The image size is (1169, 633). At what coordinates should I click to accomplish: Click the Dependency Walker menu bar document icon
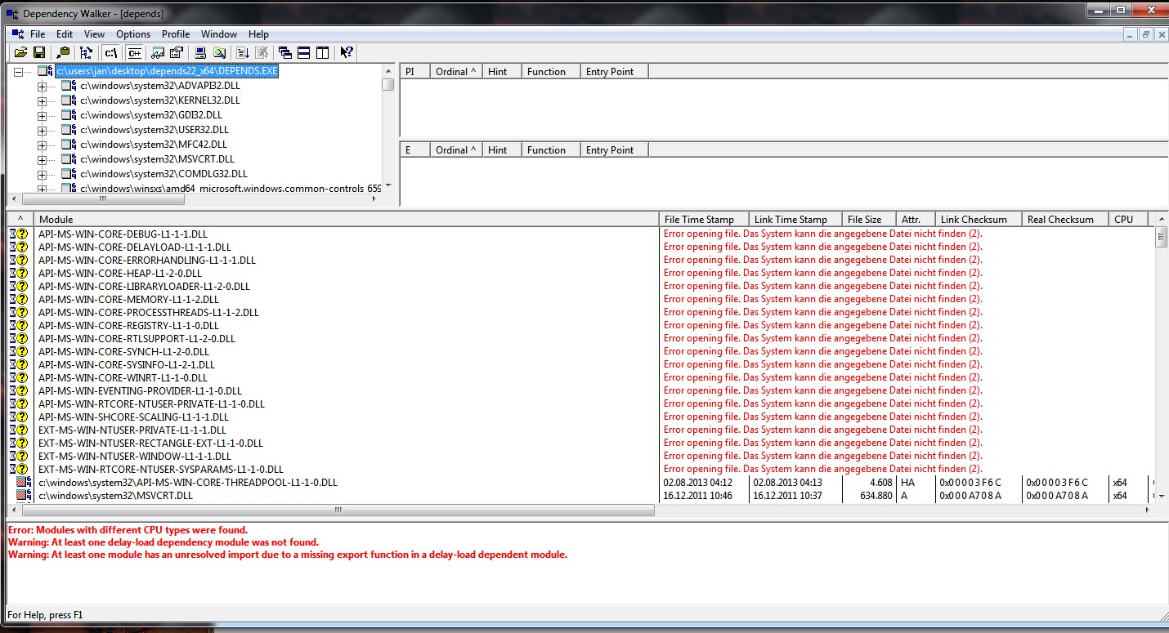(16, 34)
